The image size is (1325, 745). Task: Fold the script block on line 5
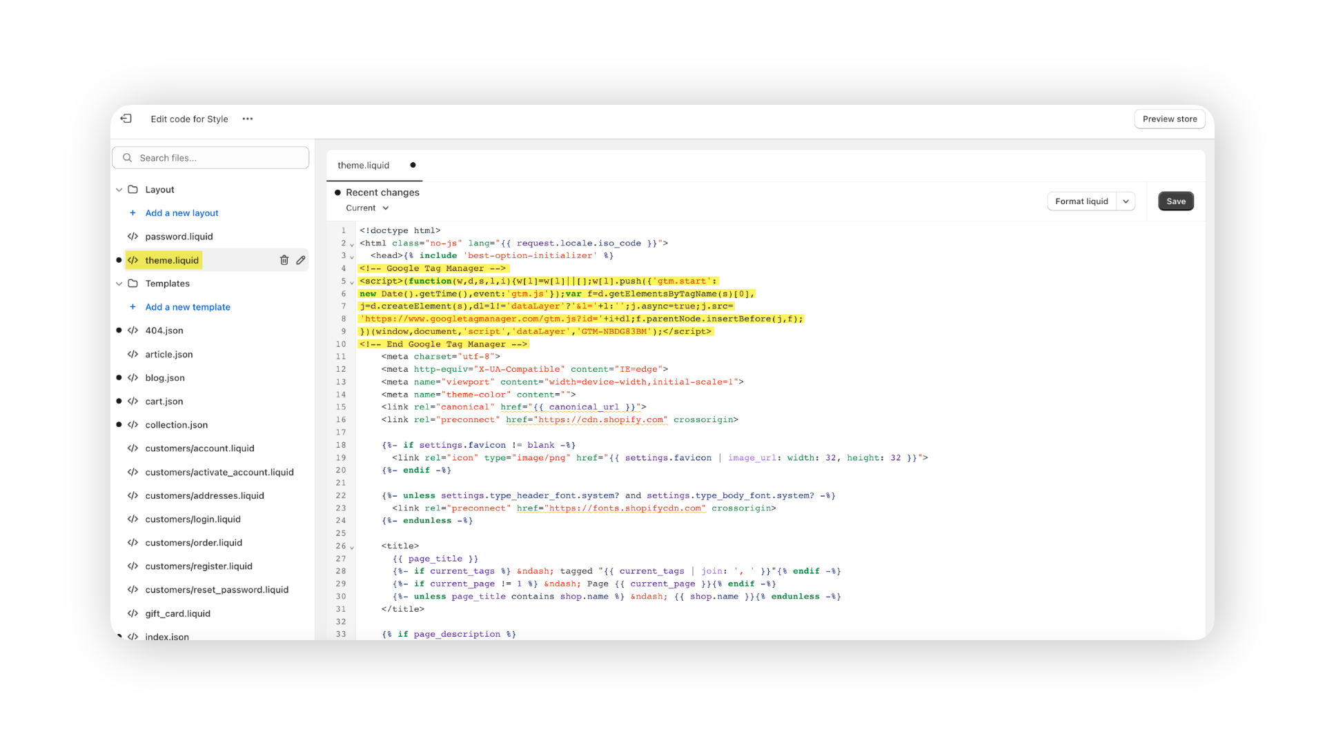click(x=352, y=282)
